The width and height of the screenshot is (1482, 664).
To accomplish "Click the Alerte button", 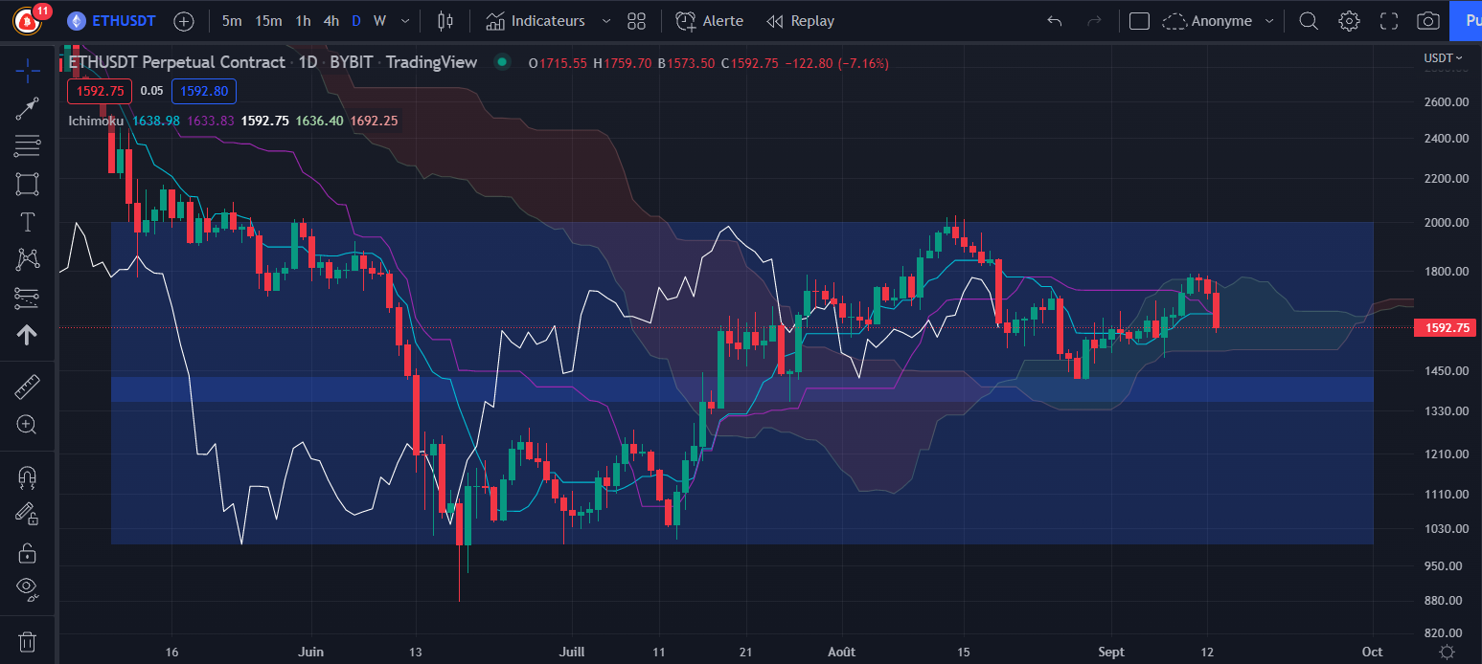I will click(x=709, y=21).
